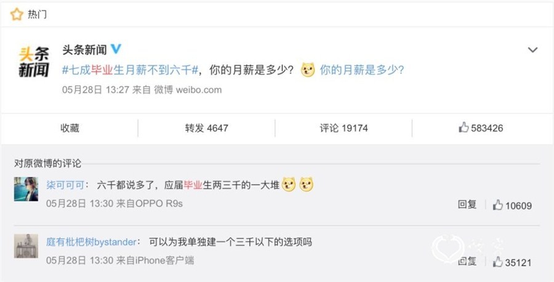
Task: Open the blue 你的月薪是多少? link
Action: tap(362, 70)
